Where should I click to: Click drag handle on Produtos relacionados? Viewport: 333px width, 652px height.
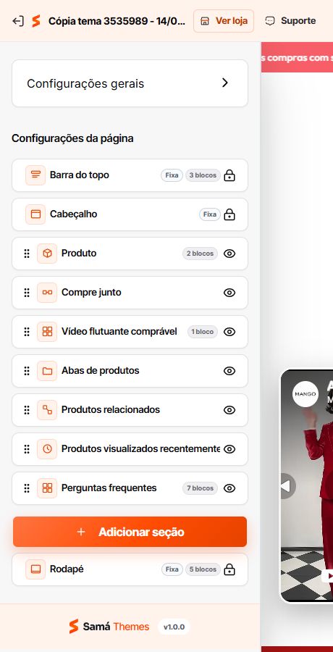[x=27, y=410]
